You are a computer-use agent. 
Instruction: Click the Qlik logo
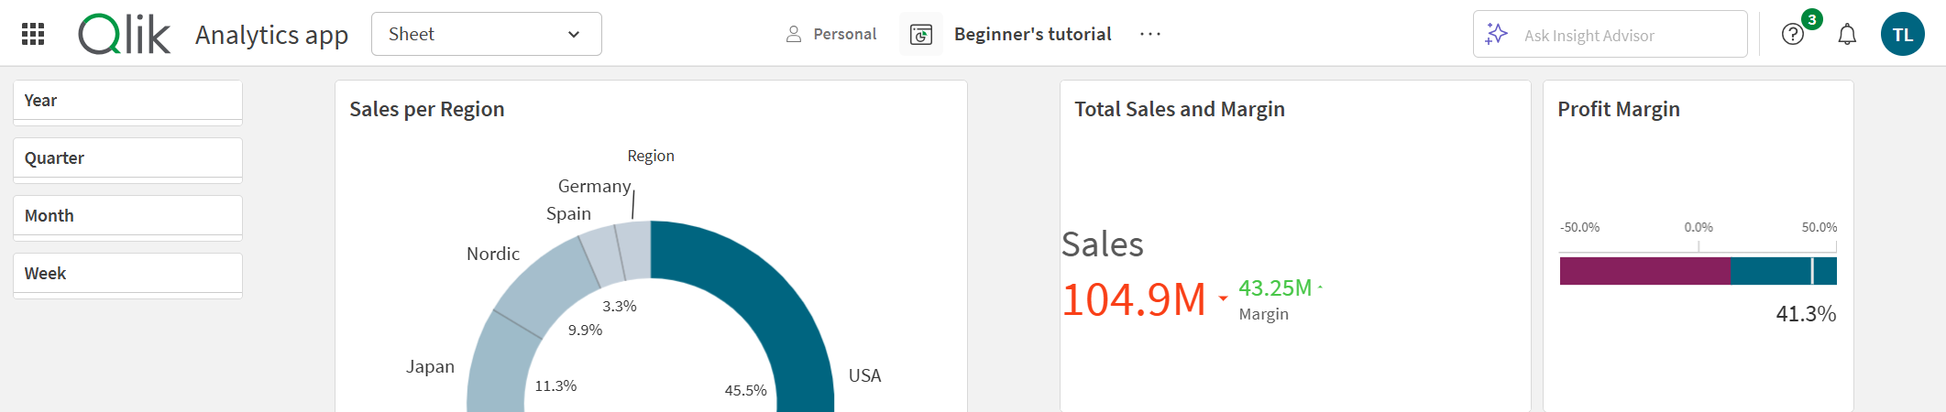click(125, 35)
